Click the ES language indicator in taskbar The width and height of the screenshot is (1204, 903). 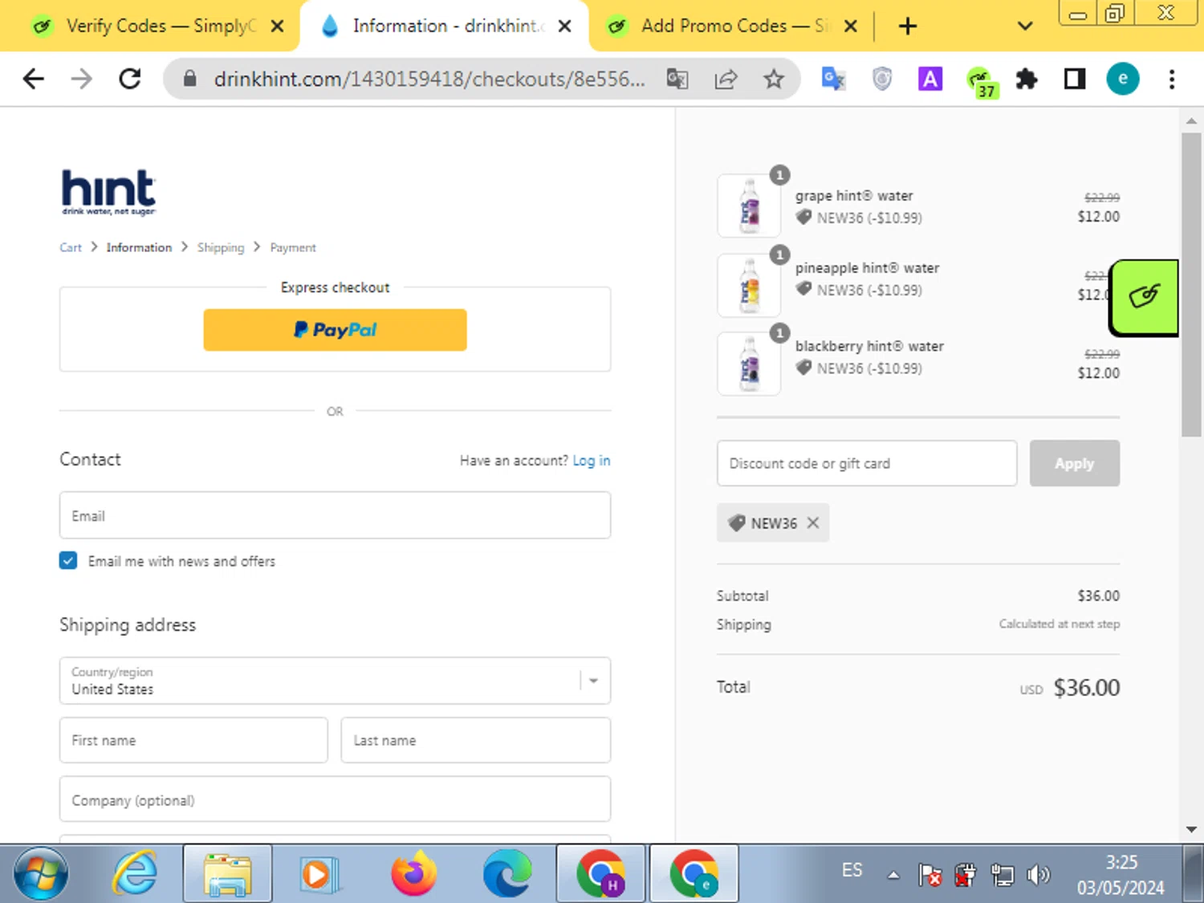pos(852,870)
